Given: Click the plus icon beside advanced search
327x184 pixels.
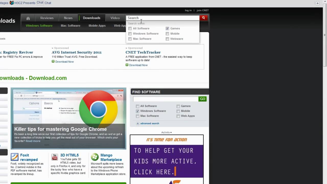Looking at the screenshot, I should (x=138, y=123).
